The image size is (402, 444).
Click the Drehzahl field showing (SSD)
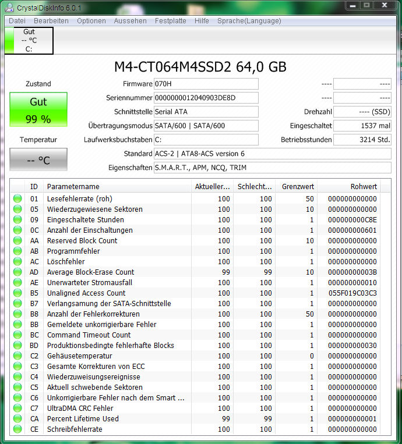[x=362, y=112]
